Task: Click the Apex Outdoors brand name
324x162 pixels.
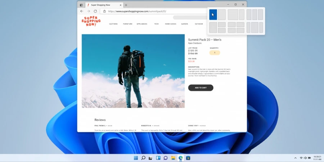Action: 195,43
